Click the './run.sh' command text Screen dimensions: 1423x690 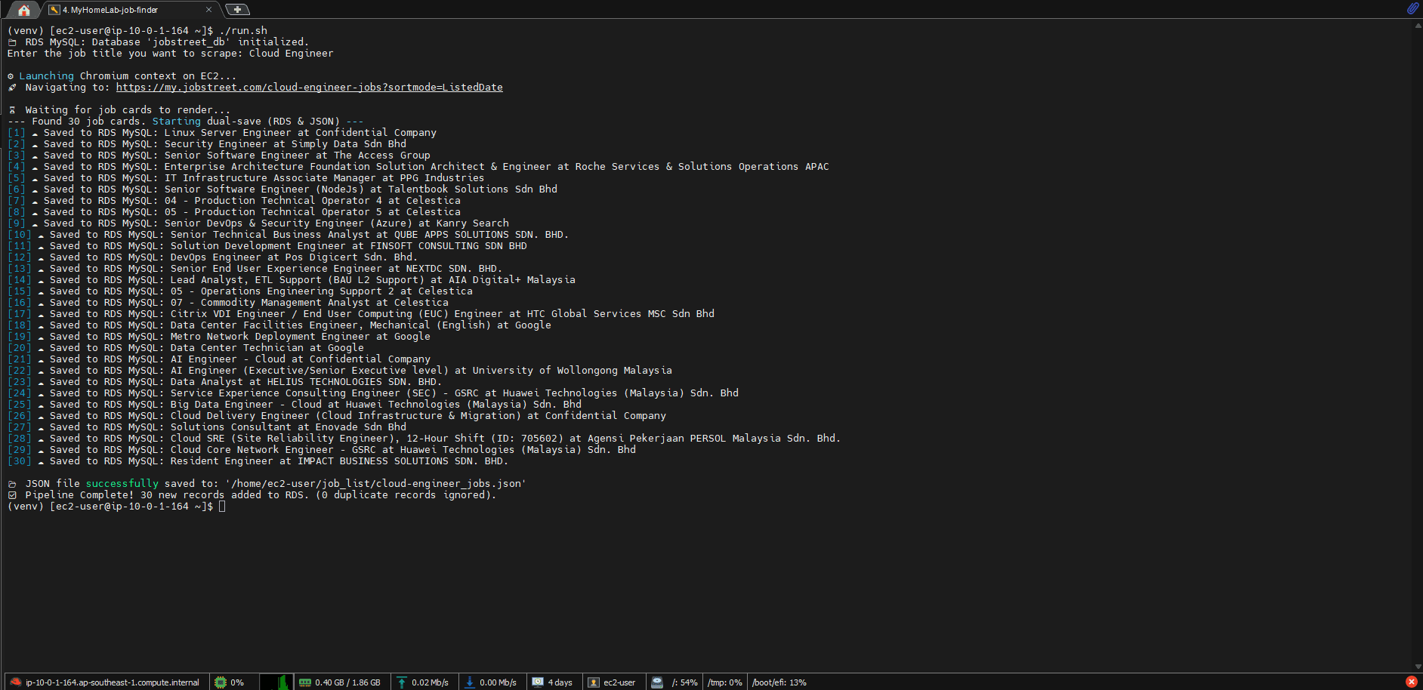pyautogui.click(x=242, y=31)
